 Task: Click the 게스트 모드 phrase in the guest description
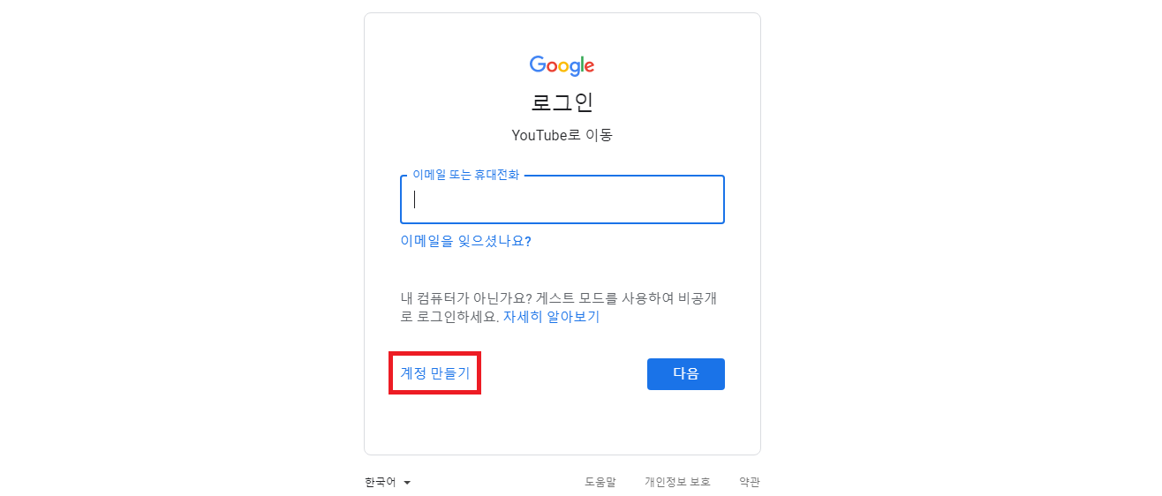[560, 298]
